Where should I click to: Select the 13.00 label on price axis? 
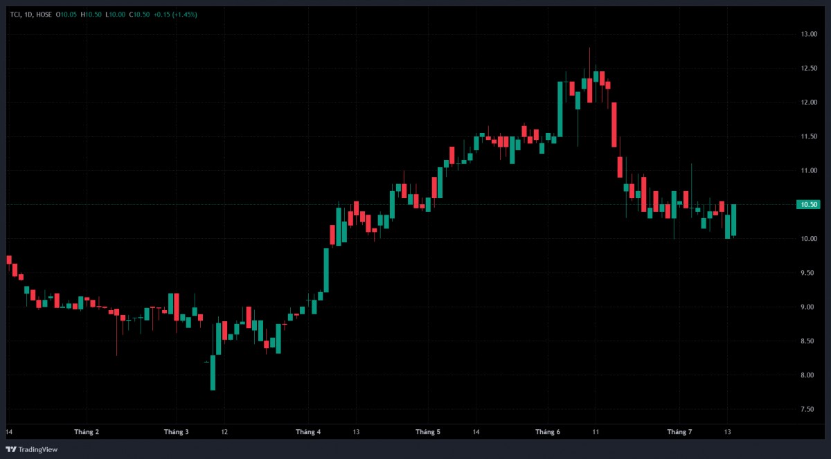pos(809,34)
